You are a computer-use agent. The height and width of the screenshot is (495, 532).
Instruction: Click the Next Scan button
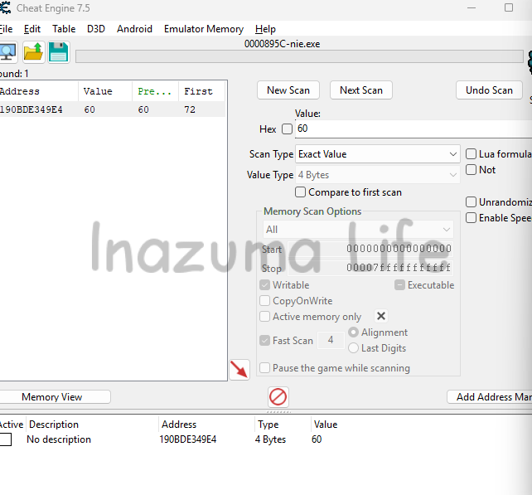click(361, 90)
